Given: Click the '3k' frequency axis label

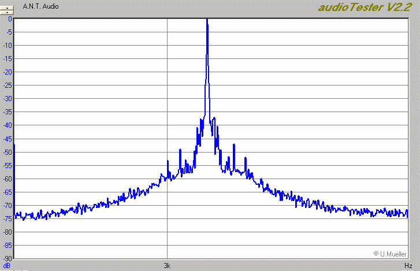Looking at the screenshot, I should pyautogui.click(x=167, y=266).
